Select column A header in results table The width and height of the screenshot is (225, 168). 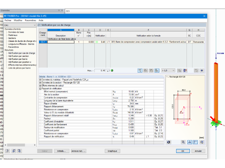61,30
